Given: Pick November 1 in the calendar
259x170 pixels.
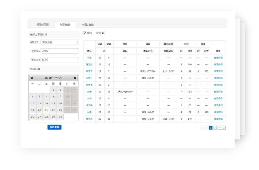Looking at the screenshot, I should click(x=53, y=90).
